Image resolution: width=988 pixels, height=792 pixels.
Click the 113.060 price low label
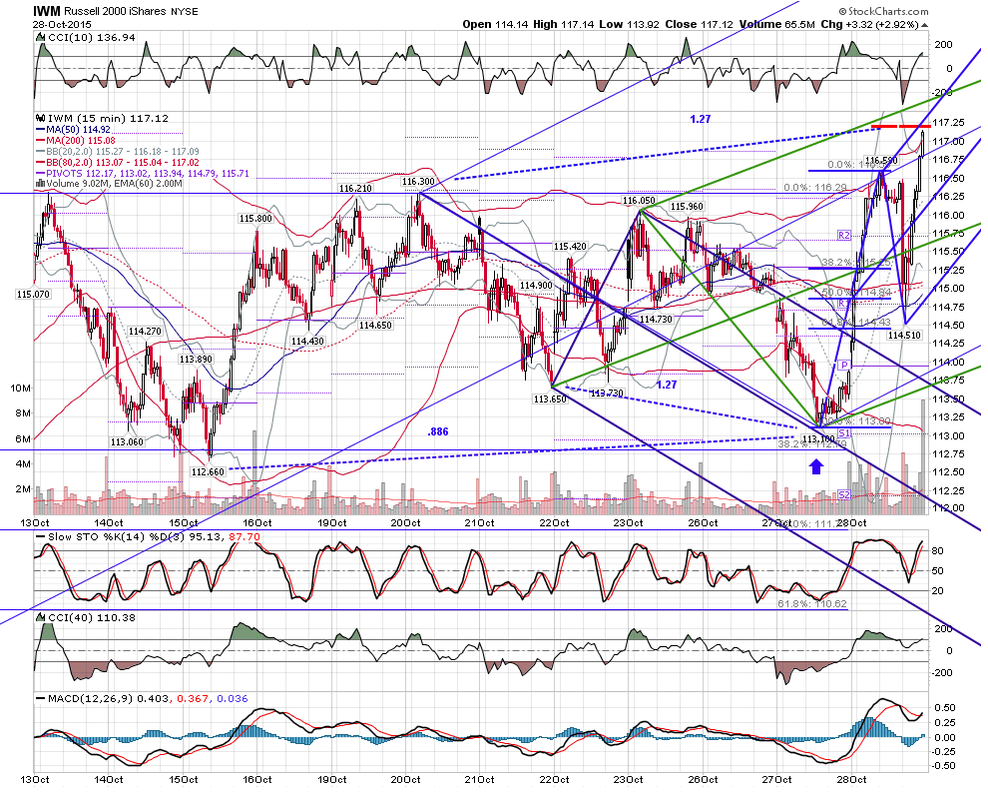(128, 442)
